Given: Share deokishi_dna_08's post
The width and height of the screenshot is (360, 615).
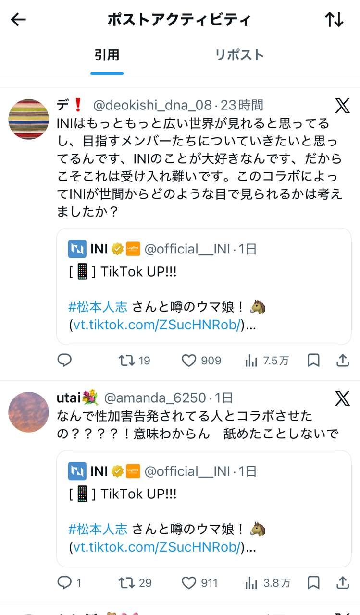Looking at the screenshot, I should (x=342, y=361).
